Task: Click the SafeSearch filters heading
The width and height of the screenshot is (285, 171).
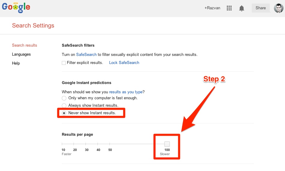Action: (78, 45)
